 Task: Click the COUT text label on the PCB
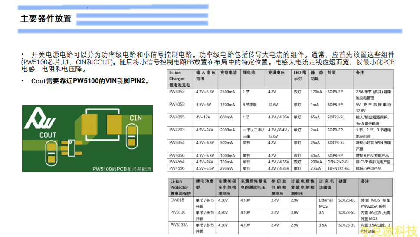click(x=48, y=135)
